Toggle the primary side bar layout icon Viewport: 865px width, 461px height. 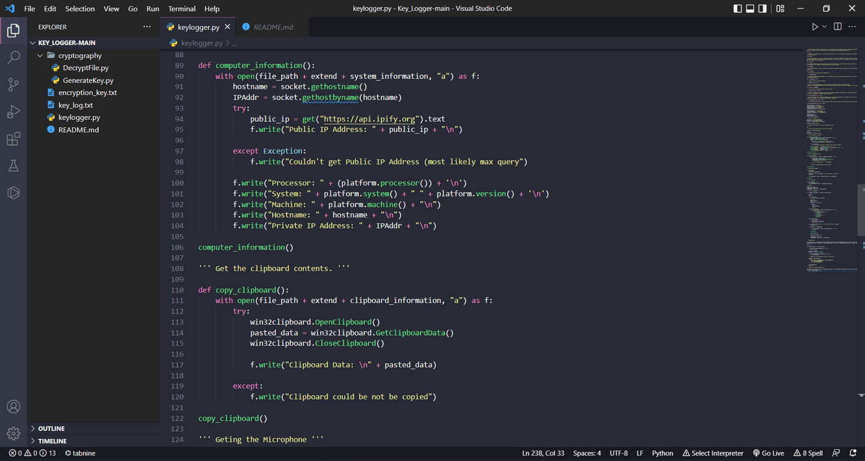738,8
